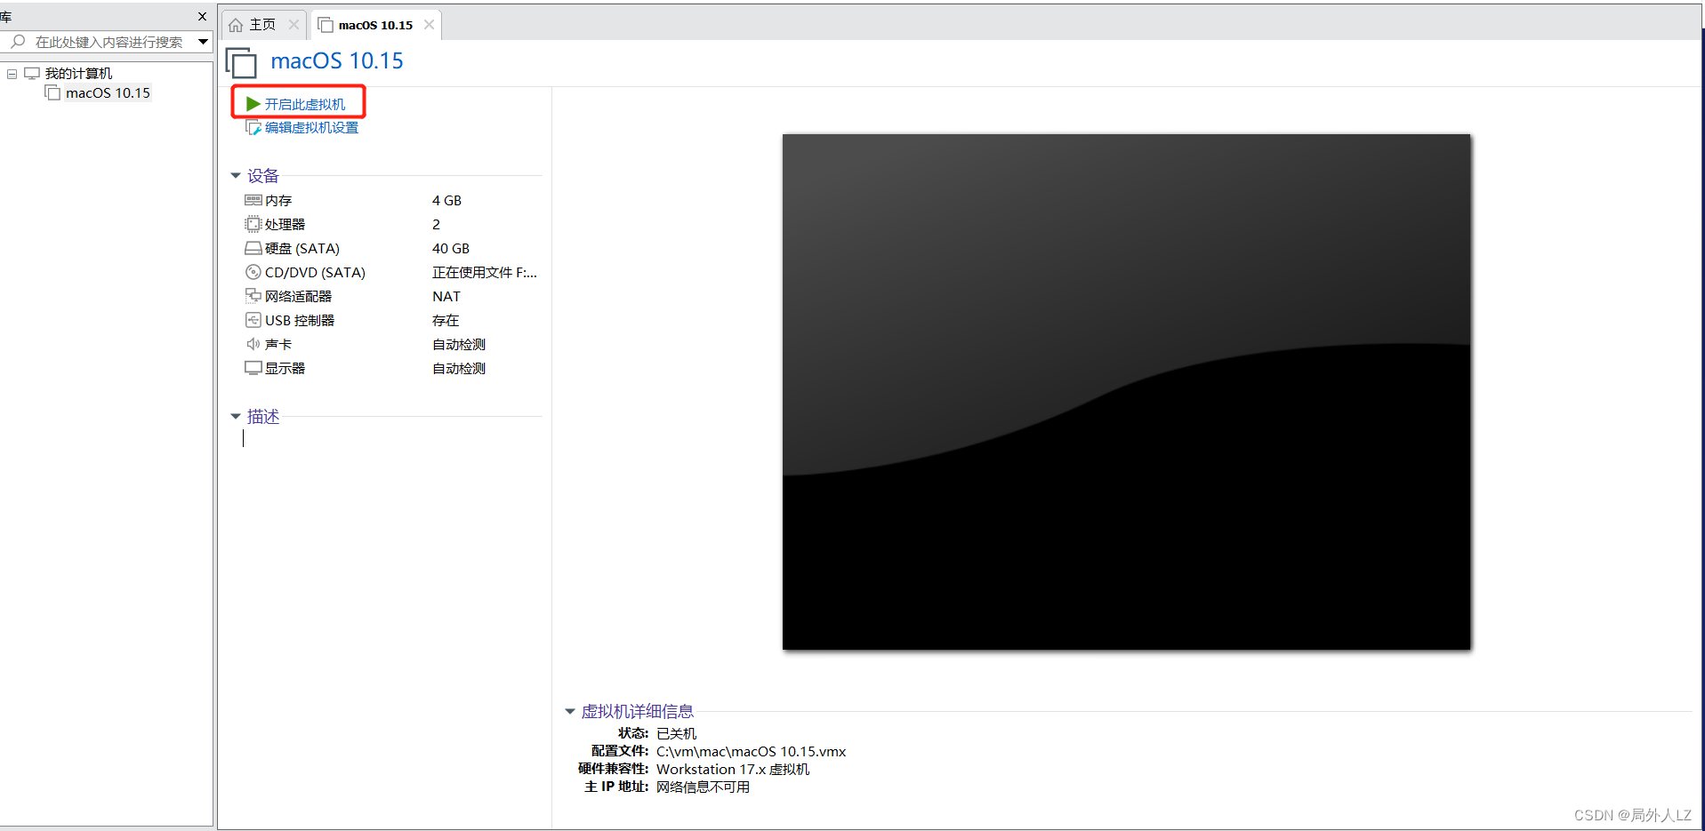Click the library search input field
This screenshot has height=831, width=1705.
pyautogui.click(x=109, y=42)
